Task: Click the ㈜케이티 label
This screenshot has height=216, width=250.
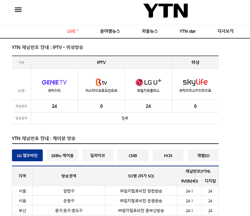Action: click(x=54, y=91)
